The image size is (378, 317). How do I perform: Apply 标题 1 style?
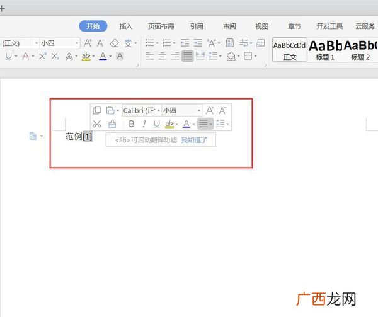point(325,50)
